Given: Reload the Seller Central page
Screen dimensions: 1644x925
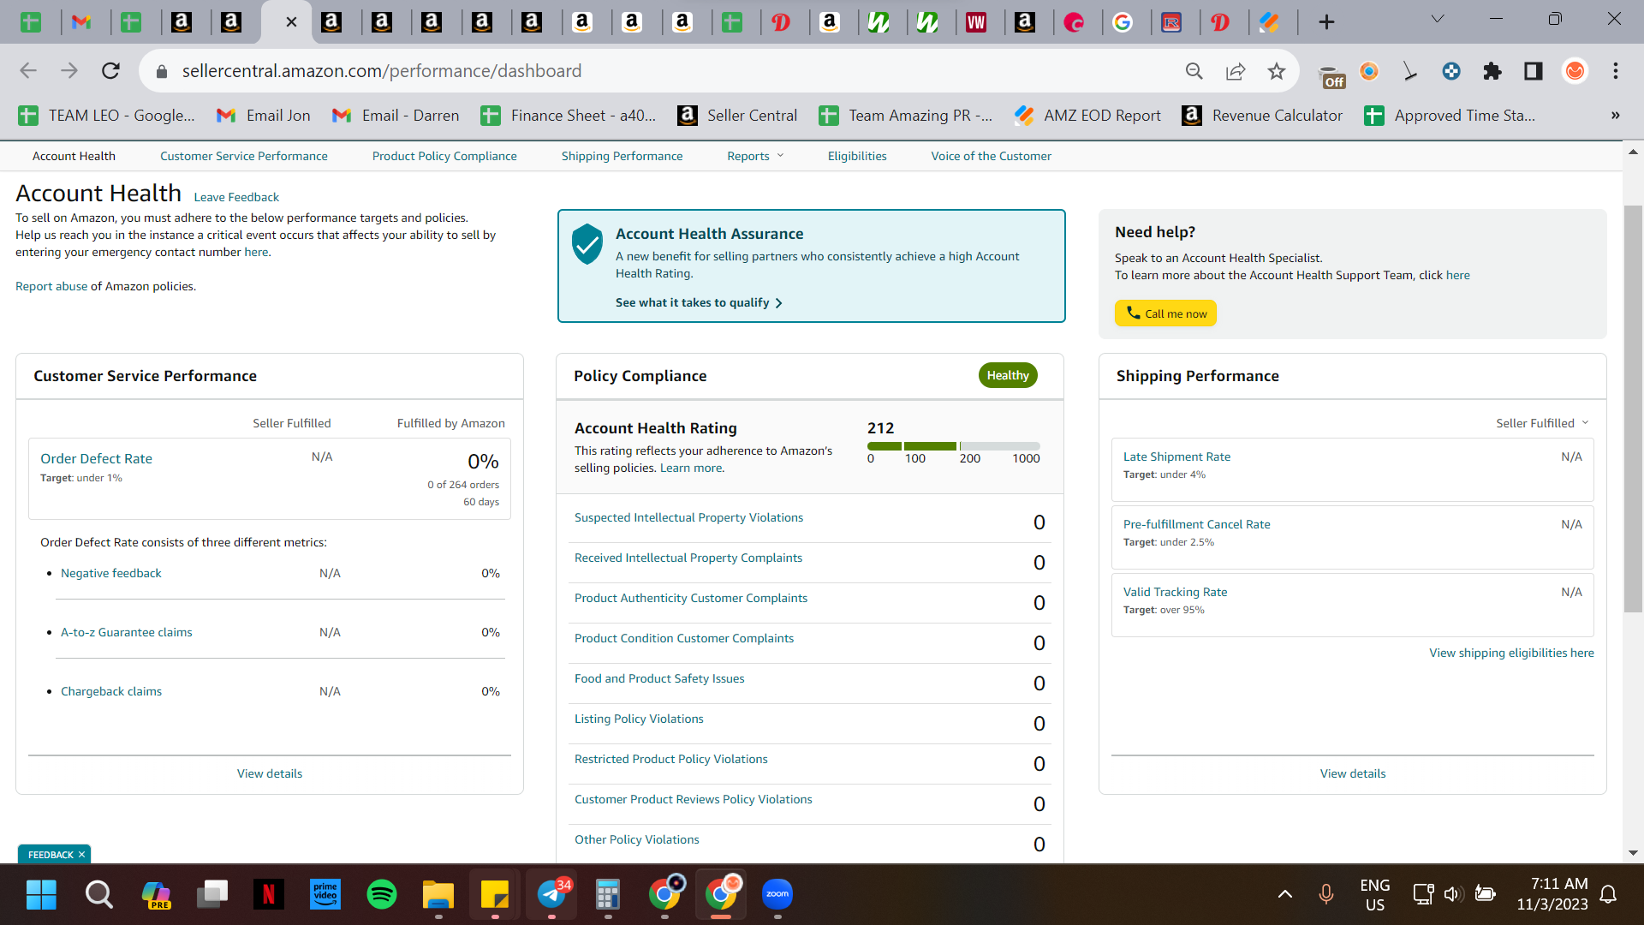Looking at the screenshot, I should point(110,71).
